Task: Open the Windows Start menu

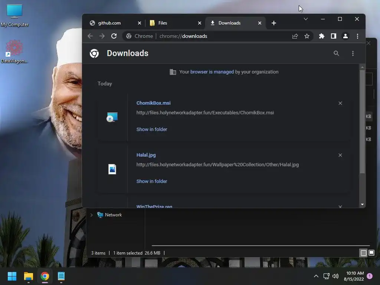Action: point(12,276)
